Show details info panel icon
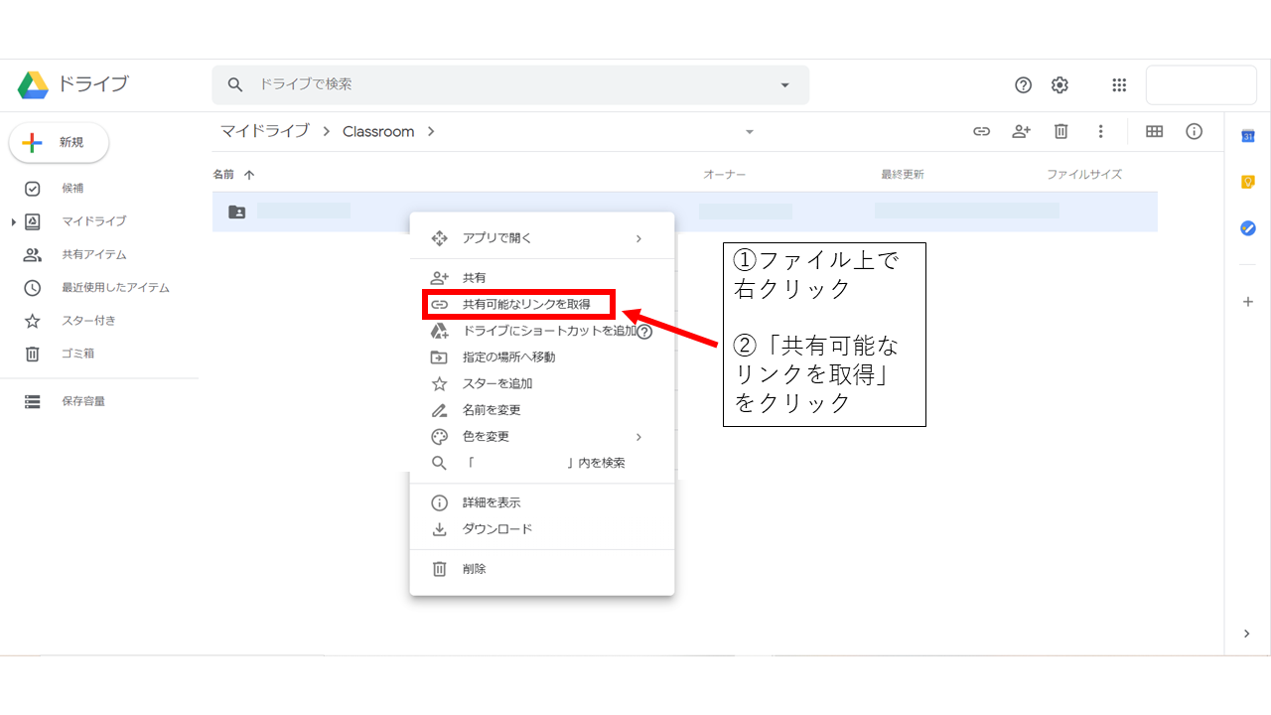 pos(1195,131)
